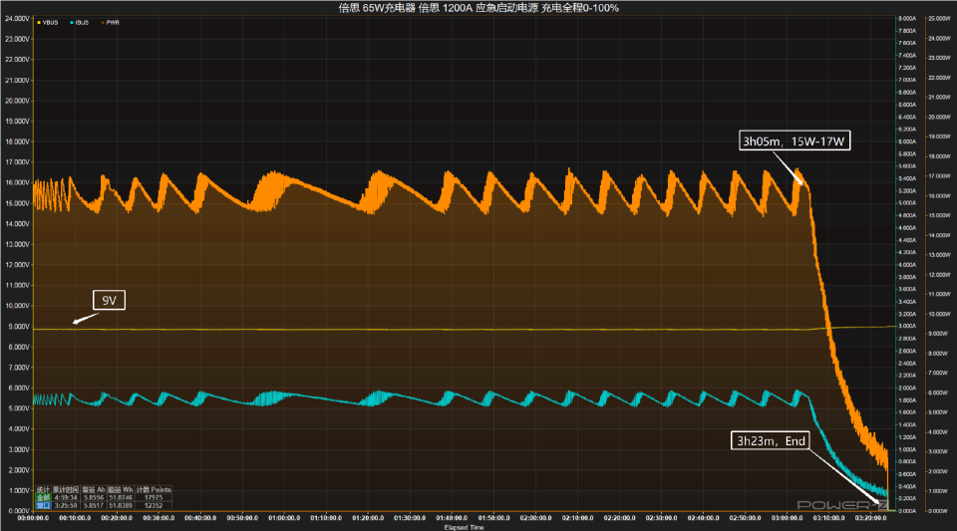Viewport: 957px width, 531px height.
Task: Click the chart title text at top
Action: pyautogui.click(x=478, y=8)
